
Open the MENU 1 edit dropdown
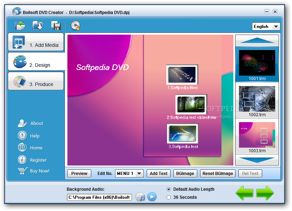coord(129,174)
